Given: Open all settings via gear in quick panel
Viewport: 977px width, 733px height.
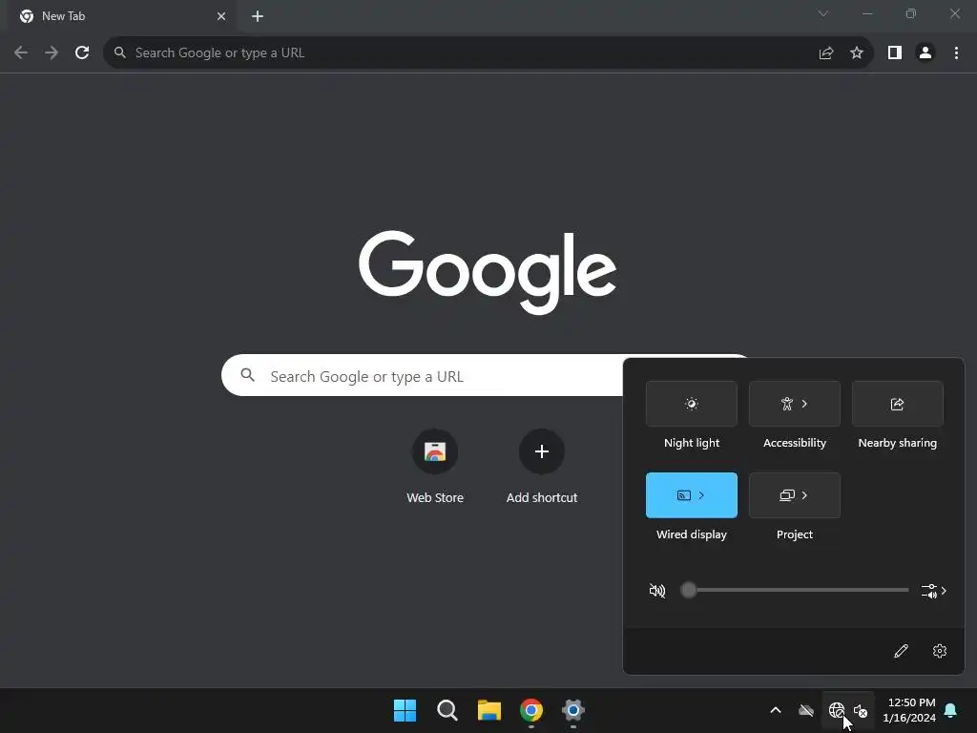Looking at the screenshot, I should point(940,651).
